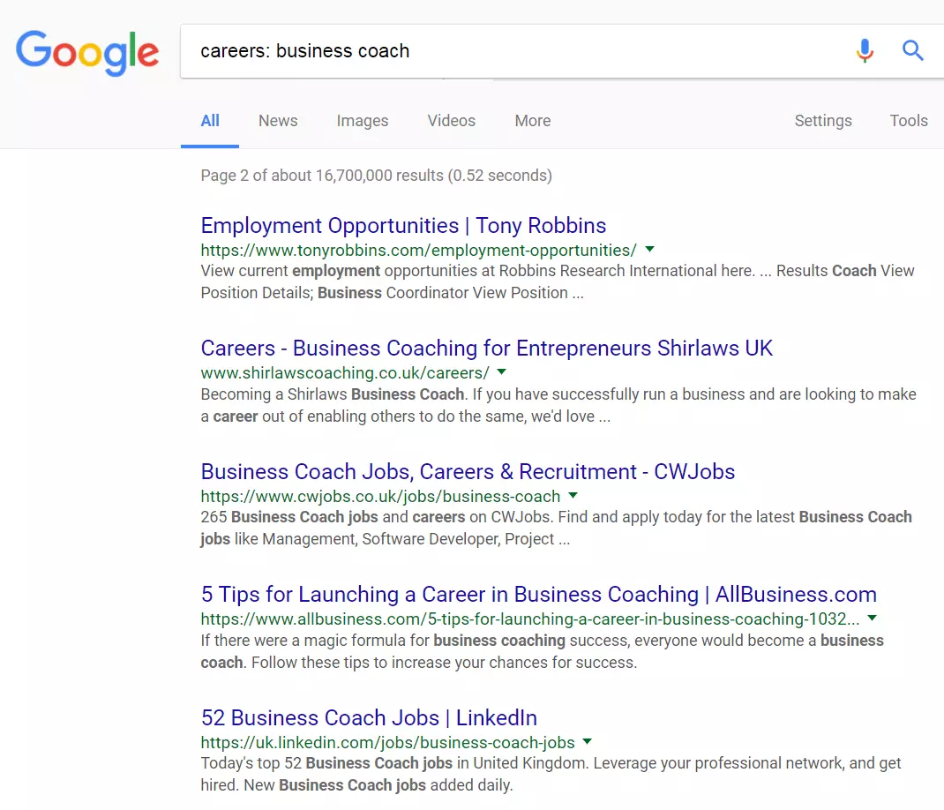Open the Careers - Business Coaching Shirlaws UK result

point(486,349)
